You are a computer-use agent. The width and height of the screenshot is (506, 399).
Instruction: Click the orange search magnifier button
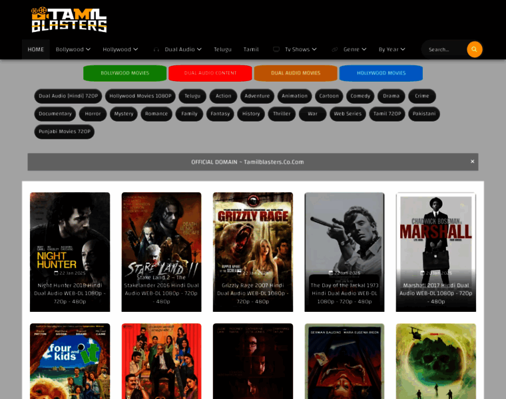coord(474,49)
